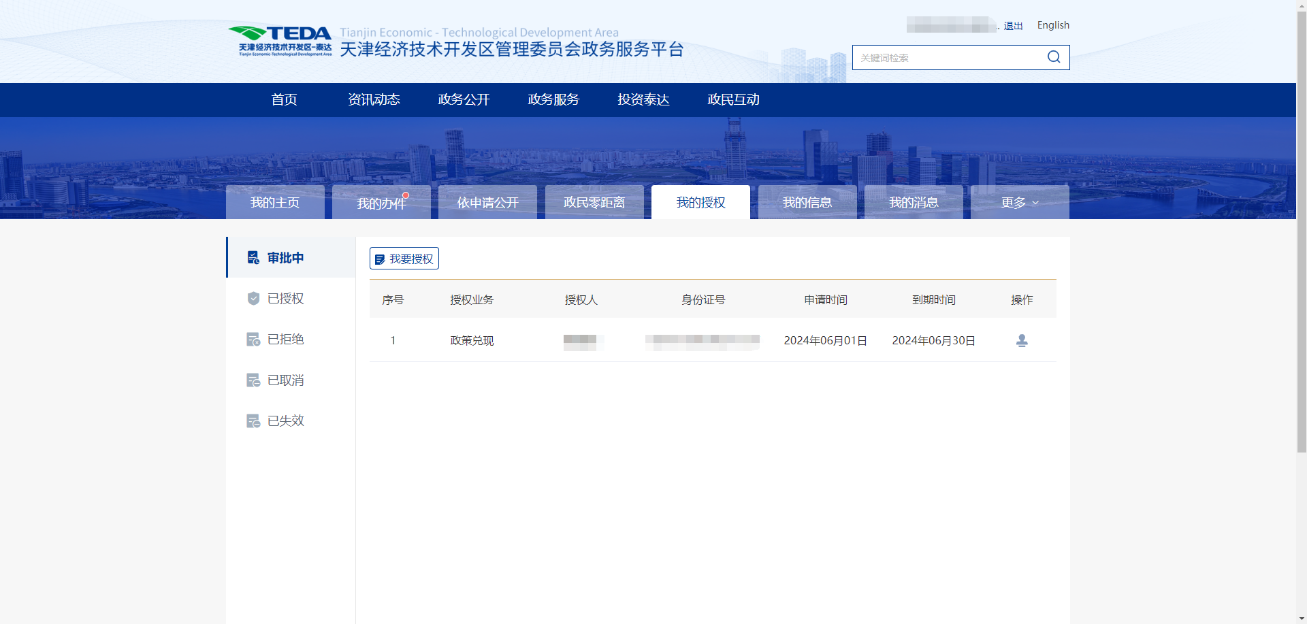Select 已授权 in the sidebar

coord(291,298)
